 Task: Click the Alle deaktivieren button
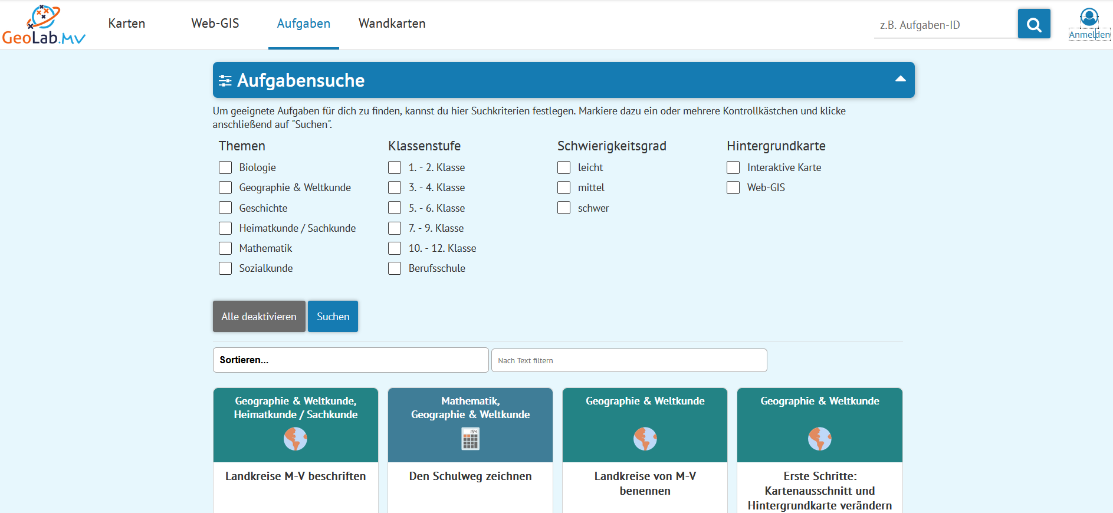[x=259, y=317]
